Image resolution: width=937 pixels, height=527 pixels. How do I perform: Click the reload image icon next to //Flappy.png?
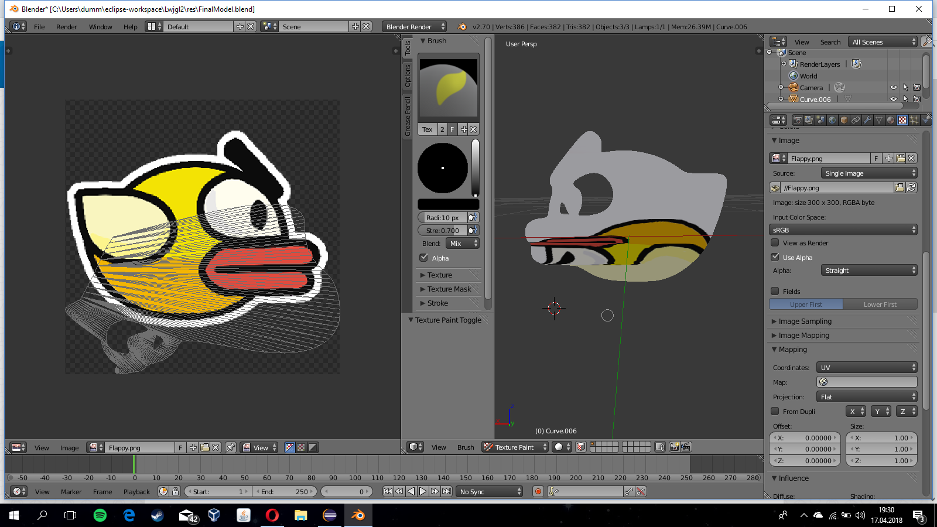point(911,188)
